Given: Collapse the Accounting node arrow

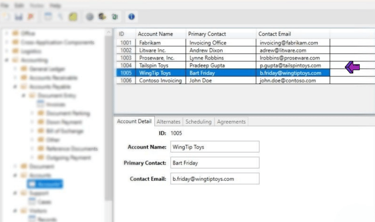Looking at the screenshot, I should click(6, 60).
